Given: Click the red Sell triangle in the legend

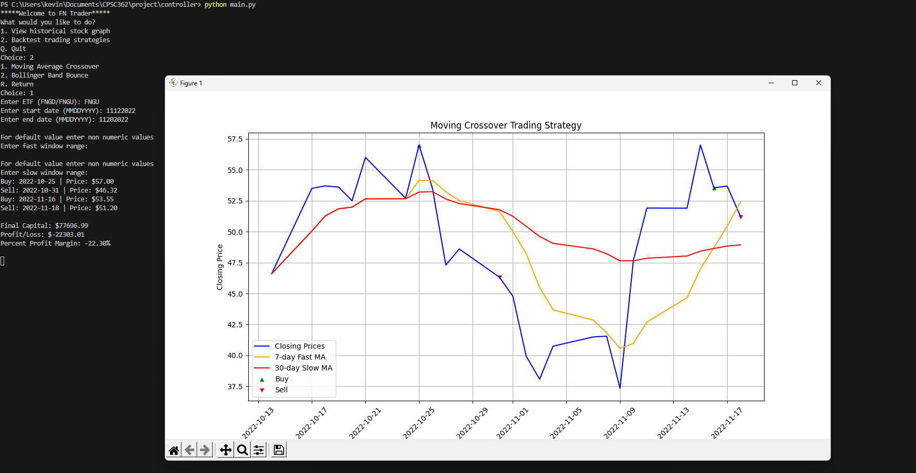Looking at the screenshot, I should coord(262,390).
